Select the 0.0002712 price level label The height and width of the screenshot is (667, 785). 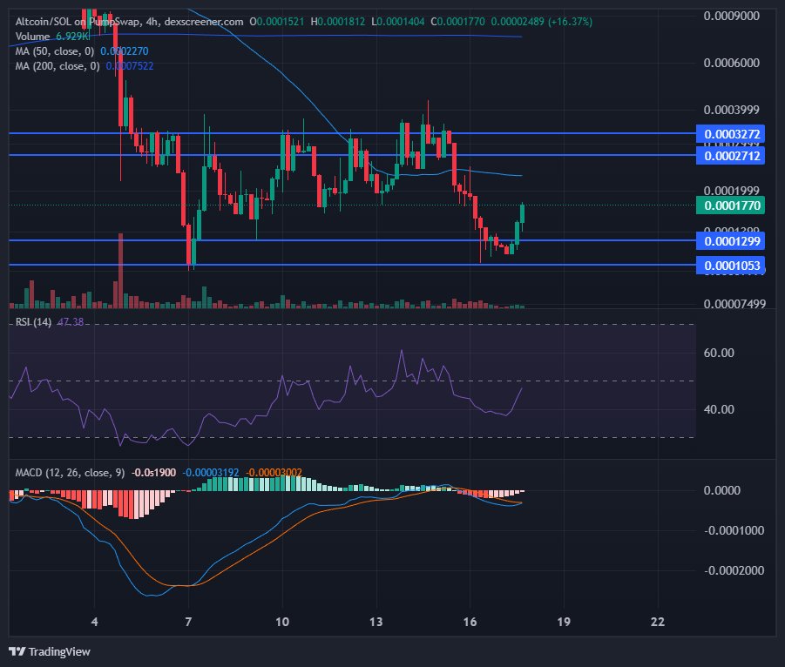point(730,156)
